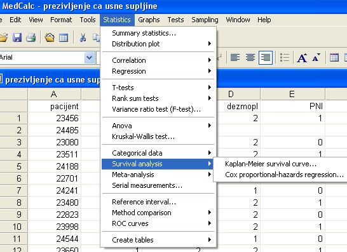
Task: Select column A header
Action: [x=54, y=94]
